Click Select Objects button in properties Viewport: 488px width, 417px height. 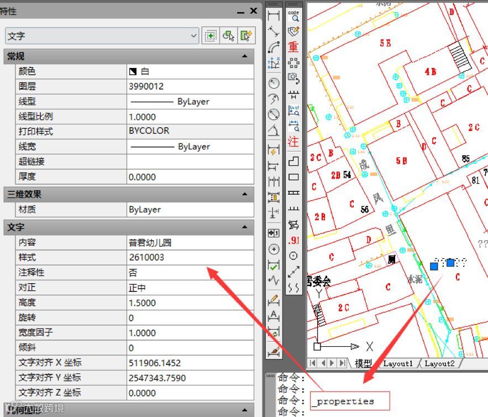point(228,36)
